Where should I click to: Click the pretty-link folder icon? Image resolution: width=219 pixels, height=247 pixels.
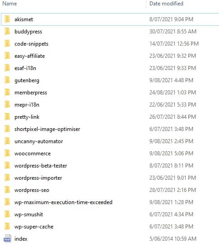click(x=7, y=117)
